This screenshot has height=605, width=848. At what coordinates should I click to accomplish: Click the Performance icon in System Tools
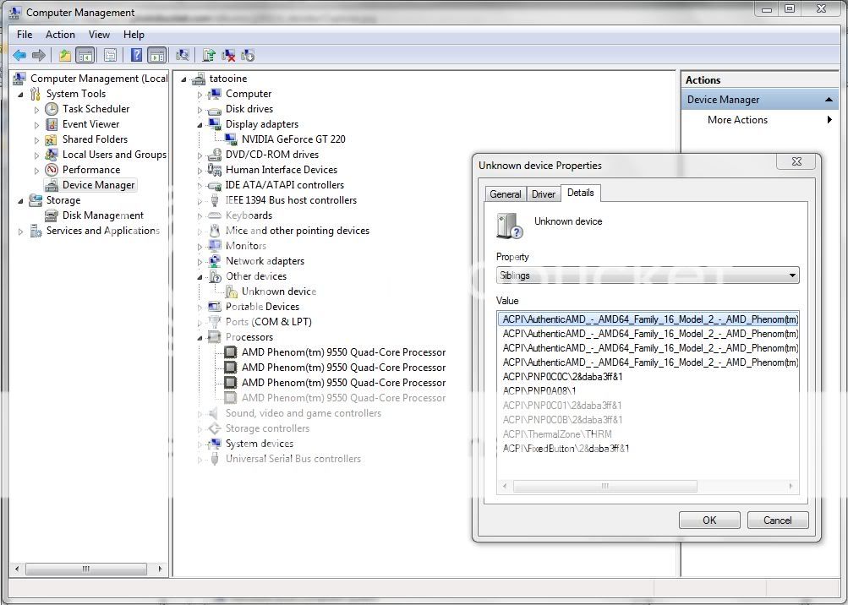tap(52, 170)
